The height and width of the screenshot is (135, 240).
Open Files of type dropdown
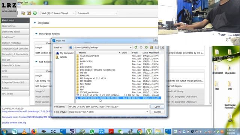click(x=147, y=112)
